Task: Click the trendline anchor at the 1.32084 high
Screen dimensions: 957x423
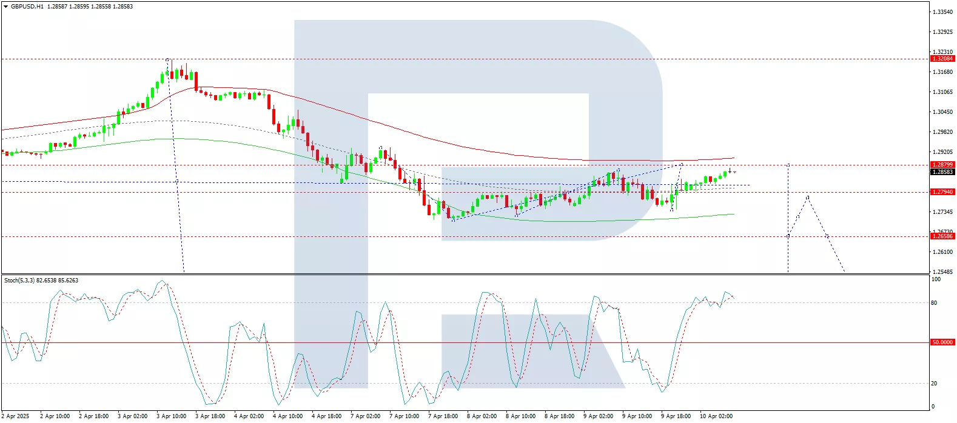Action: (x=167, y=59)
